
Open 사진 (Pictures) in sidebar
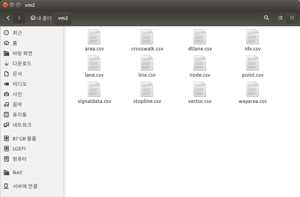[32, 94]
